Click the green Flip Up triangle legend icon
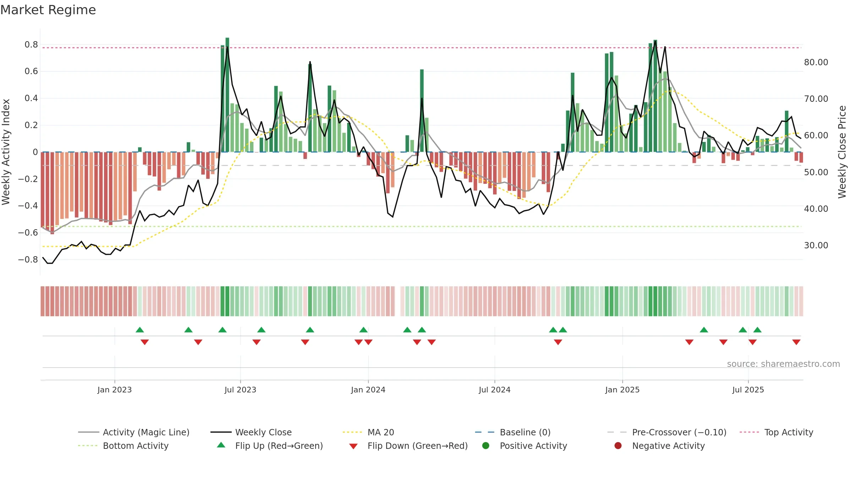 (221, 445)
